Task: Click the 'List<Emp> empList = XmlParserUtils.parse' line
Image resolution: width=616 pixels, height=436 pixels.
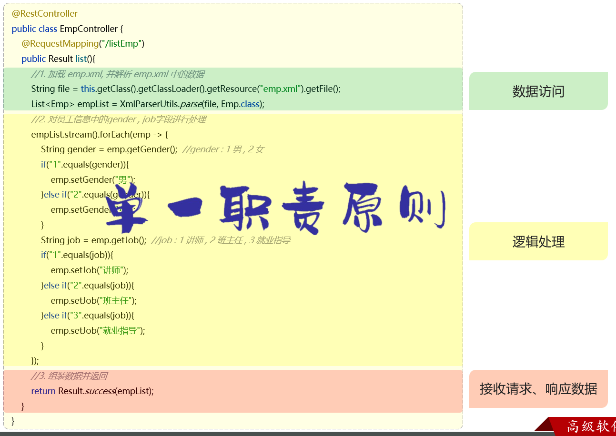Action: [148, 104]
